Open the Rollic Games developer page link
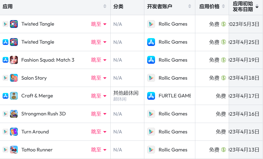This screenshot has height=159, width=263. pos(173,24)
